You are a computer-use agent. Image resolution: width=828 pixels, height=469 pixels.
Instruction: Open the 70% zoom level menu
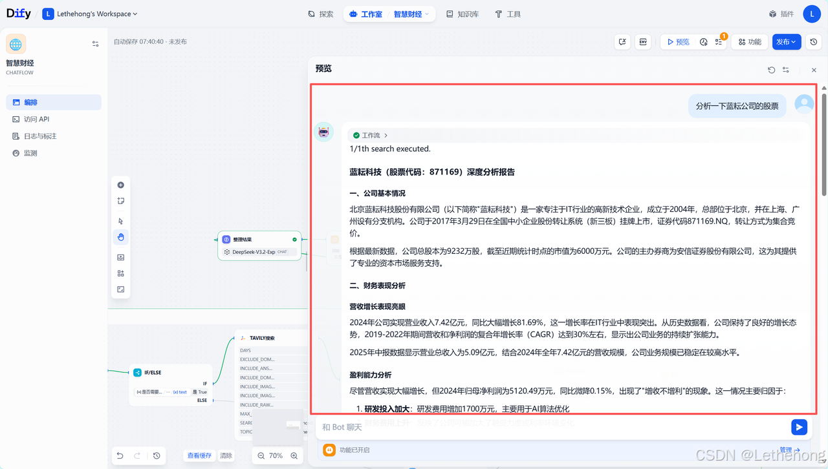tap(276, 455)
